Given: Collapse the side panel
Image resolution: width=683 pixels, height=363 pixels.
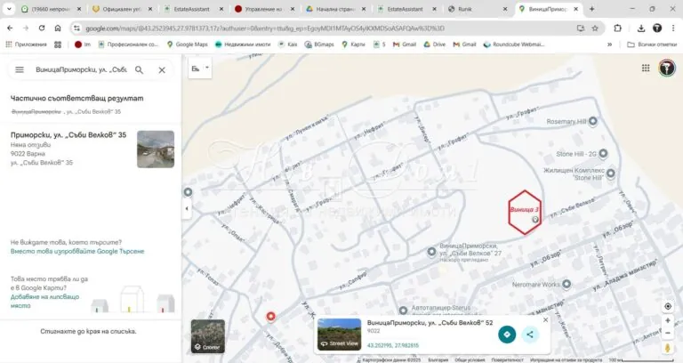Looking at the screenshot, I should coord(187,208).
